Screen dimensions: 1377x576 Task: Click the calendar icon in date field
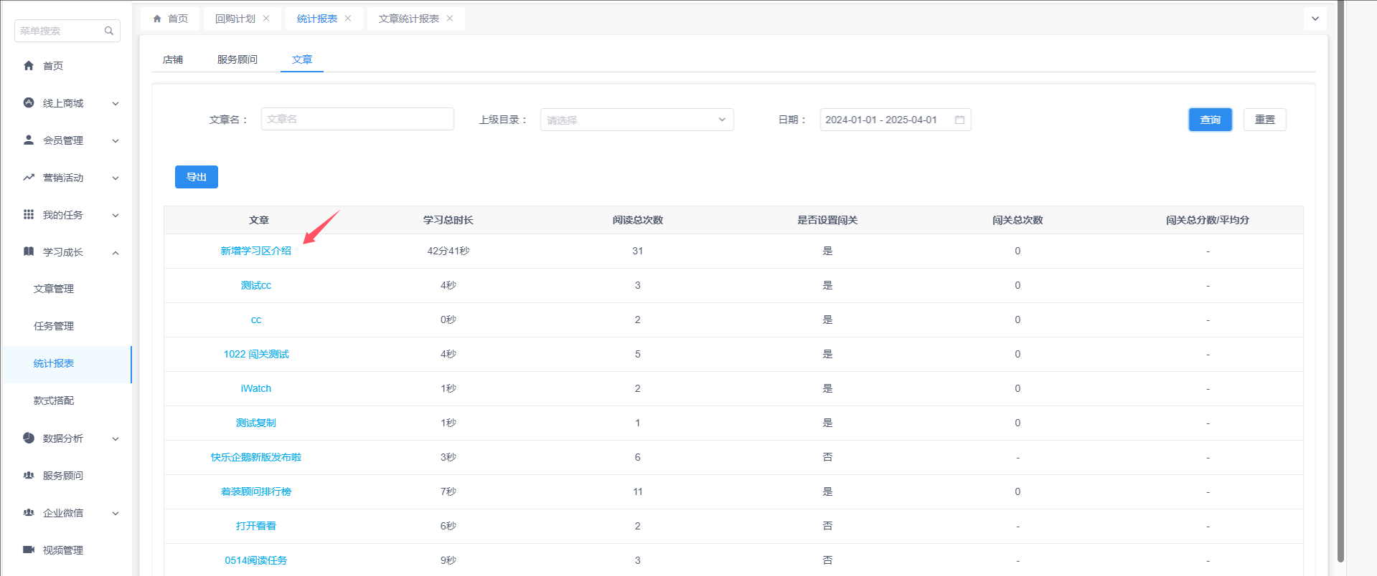[959, 120]
